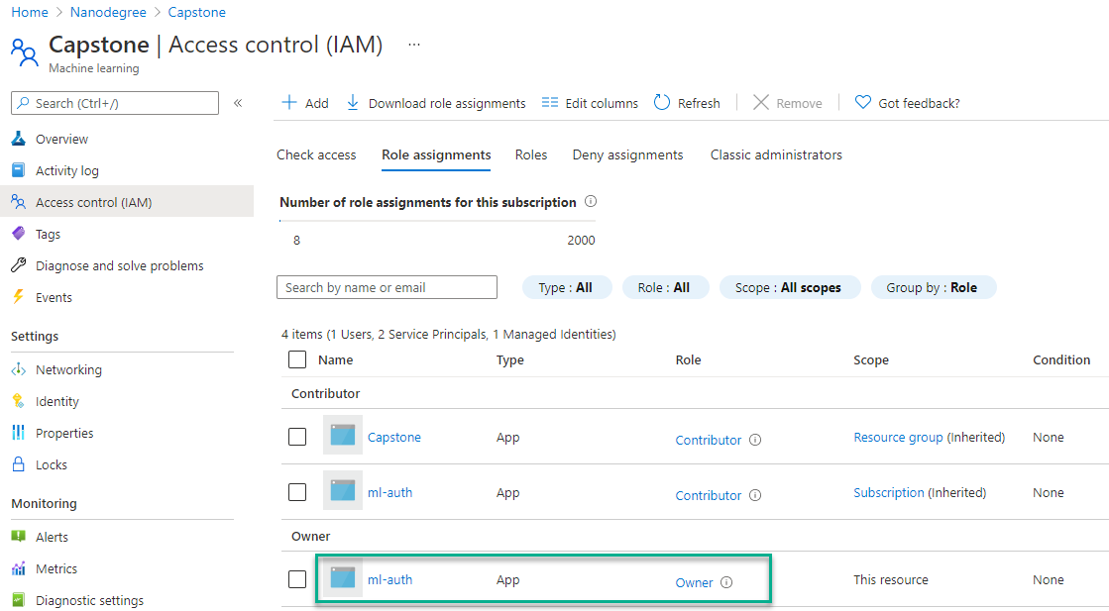Image resolution: width=1109 pixels, height=611 pixels.
Task: Collapse the sidebar with double chevron
Action: [238, 103]
